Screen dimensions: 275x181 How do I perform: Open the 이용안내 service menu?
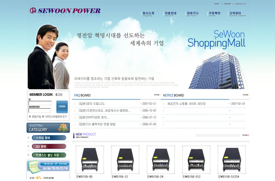[170, 14]
